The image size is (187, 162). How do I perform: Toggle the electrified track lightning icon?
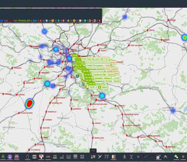pyautogui.click(x=62, y=157)
